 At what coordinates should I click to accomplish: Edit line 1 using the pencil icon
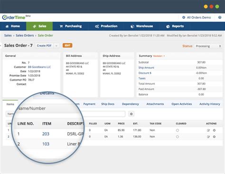(x=208, y=130)
